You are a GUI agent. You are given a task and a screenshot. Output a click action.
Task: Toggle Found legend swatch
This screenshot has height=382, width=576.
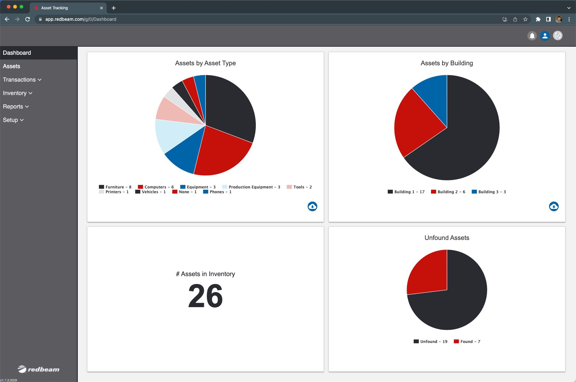[x=456, y=341]
